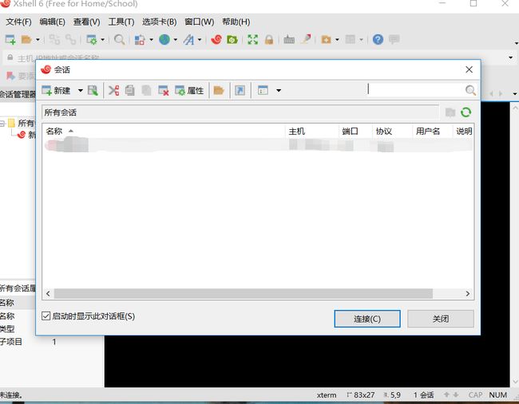Expand the color scheme dropdown arrow
The width and height of the screenshot is (519, 404).
[x=151, y=40]
